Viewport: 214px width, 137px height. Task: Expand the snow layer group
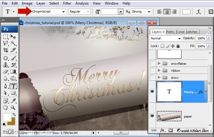[159, 77]
